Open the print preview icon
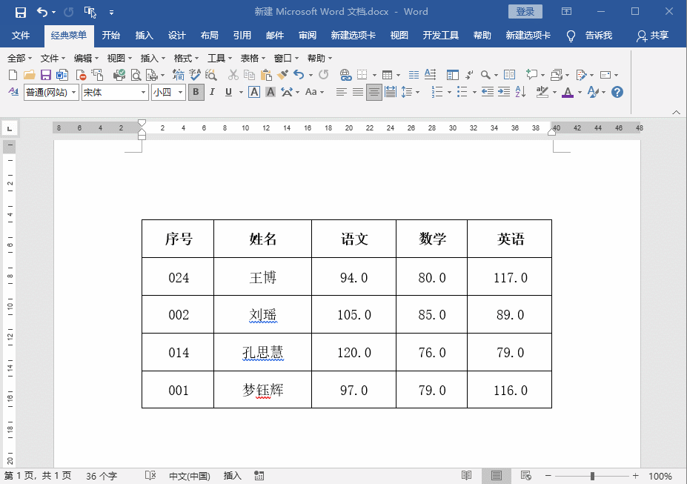The width and height of the screenshot is (687, 484). pos(136,74)
